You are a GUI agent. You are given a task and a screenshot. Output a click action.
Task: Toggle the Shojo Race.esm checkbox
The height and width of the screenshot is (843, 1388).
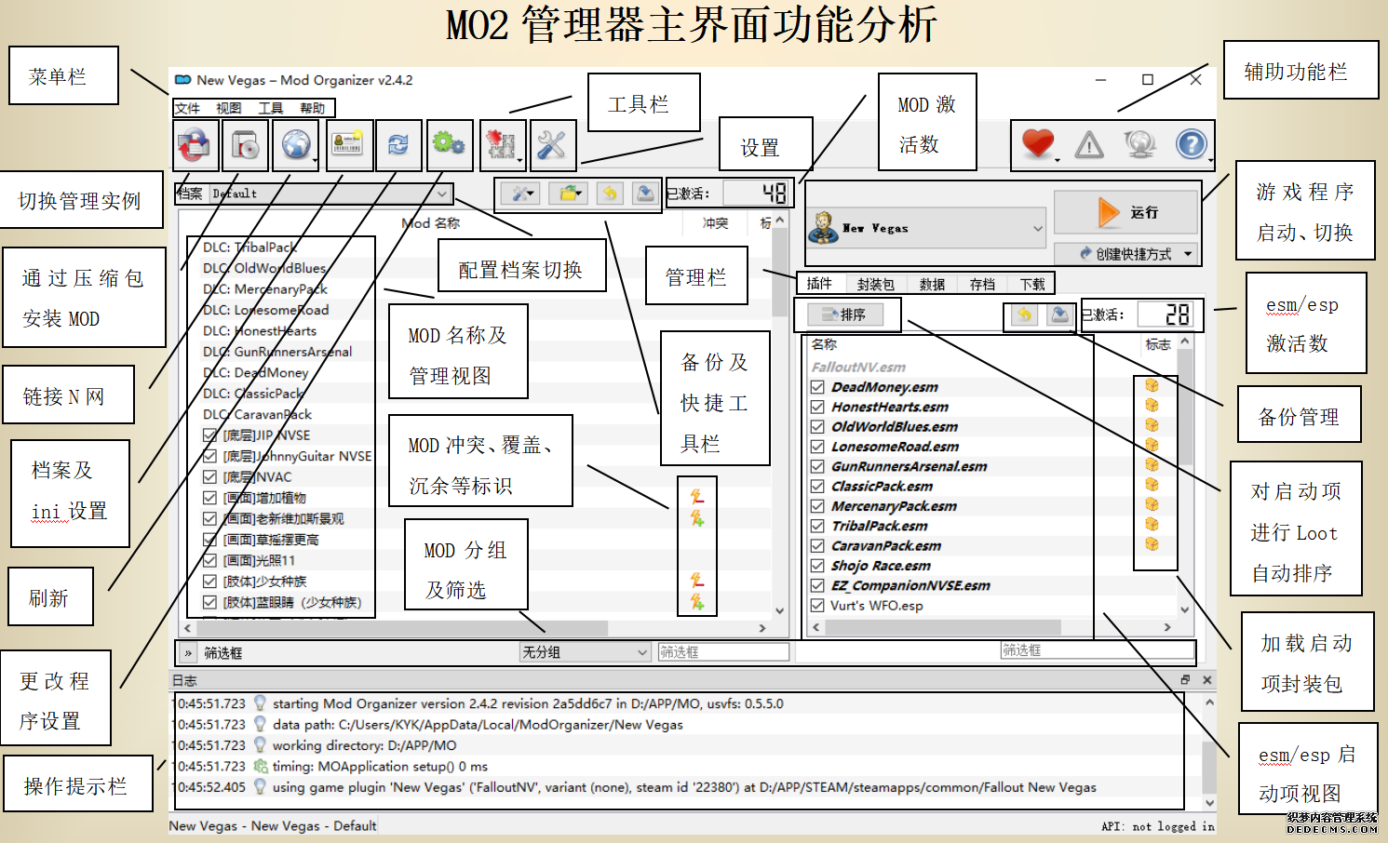[x=817, y=566]
